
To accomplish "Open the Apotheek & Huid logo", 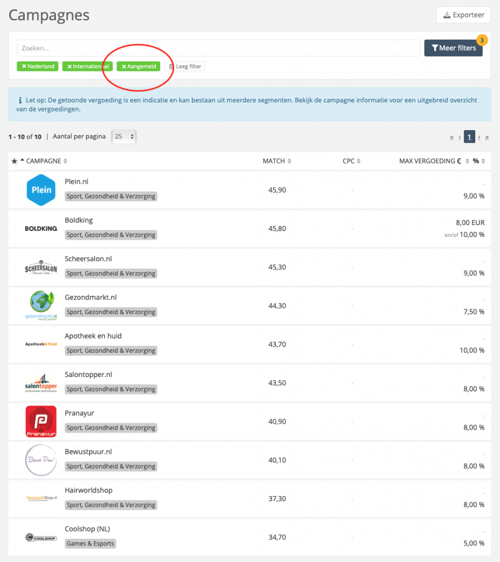I will click(41, 344).
